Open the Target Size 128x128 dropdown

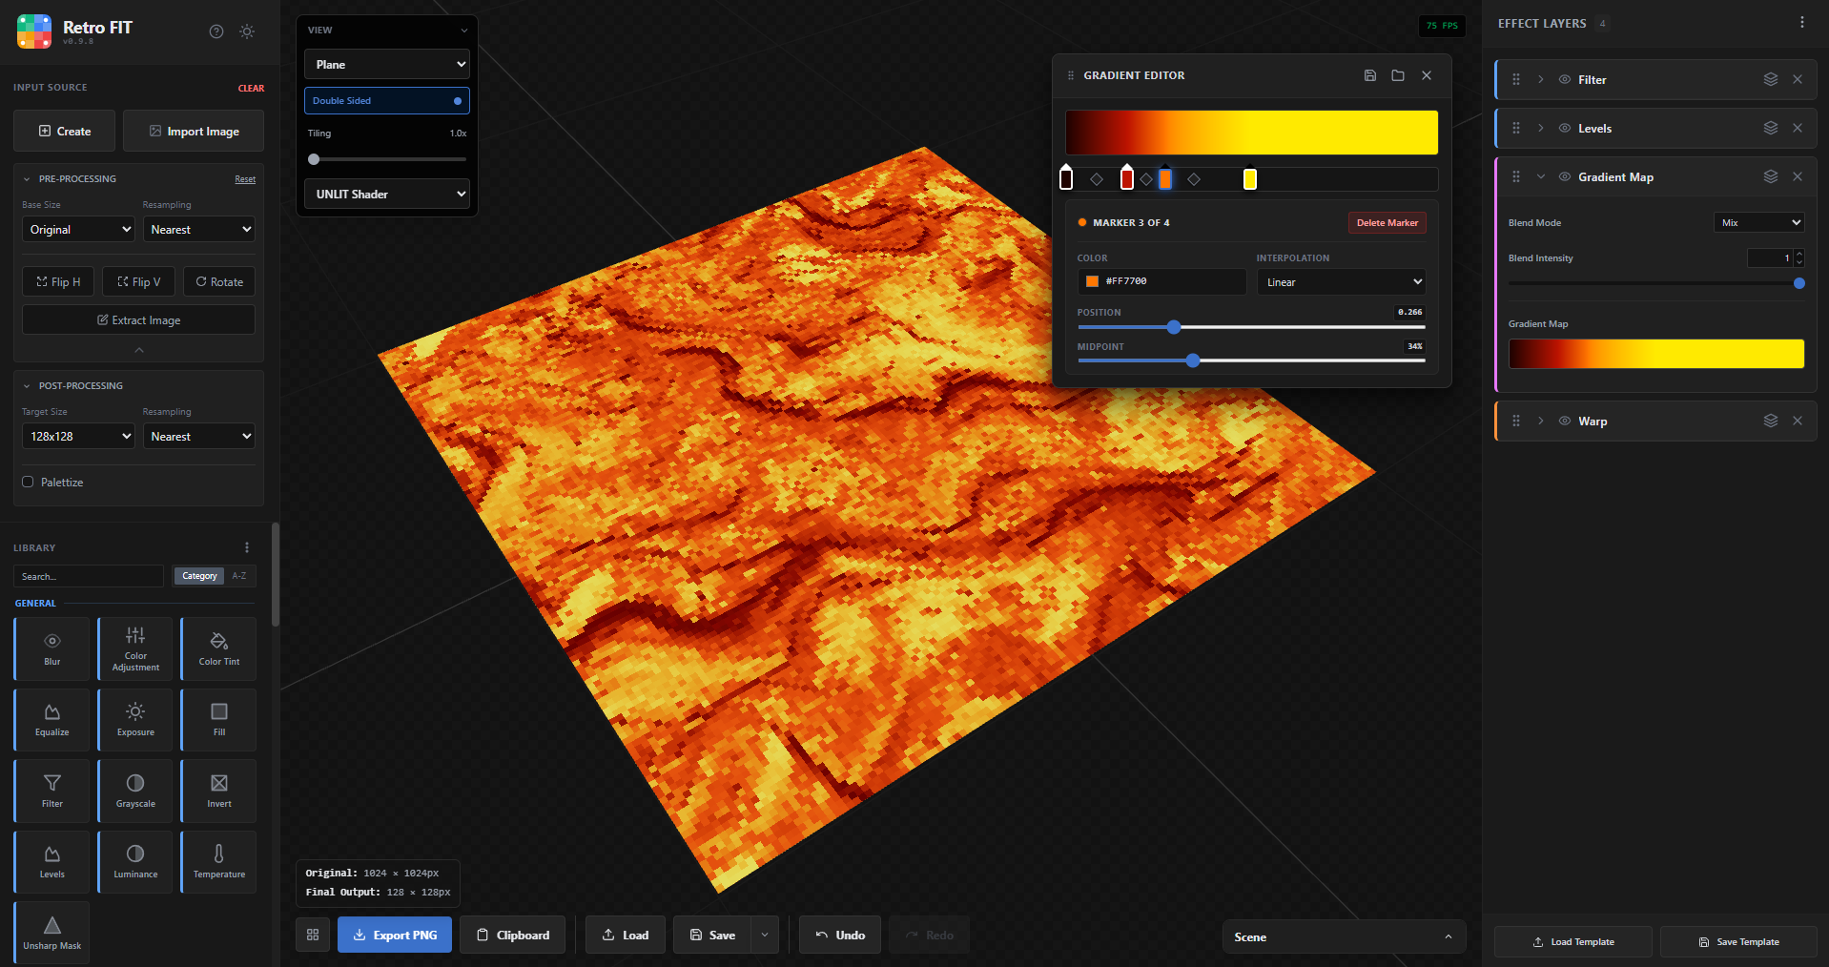tap(78, 437)
